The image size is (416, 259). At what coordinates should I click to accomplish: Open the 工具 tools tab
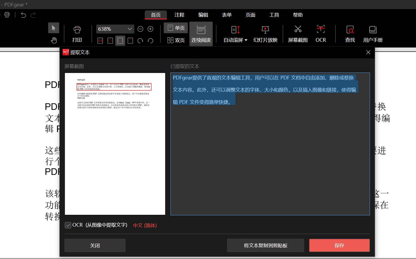(274, 15)
